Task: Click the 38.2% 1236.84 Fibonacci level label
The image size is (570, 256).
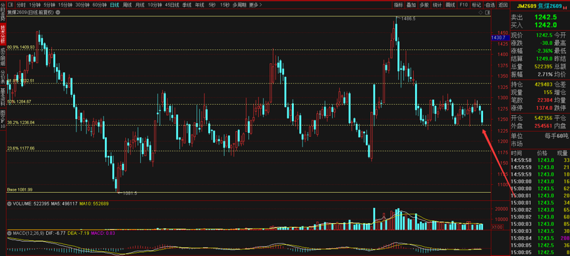Action: click(20, 122)
